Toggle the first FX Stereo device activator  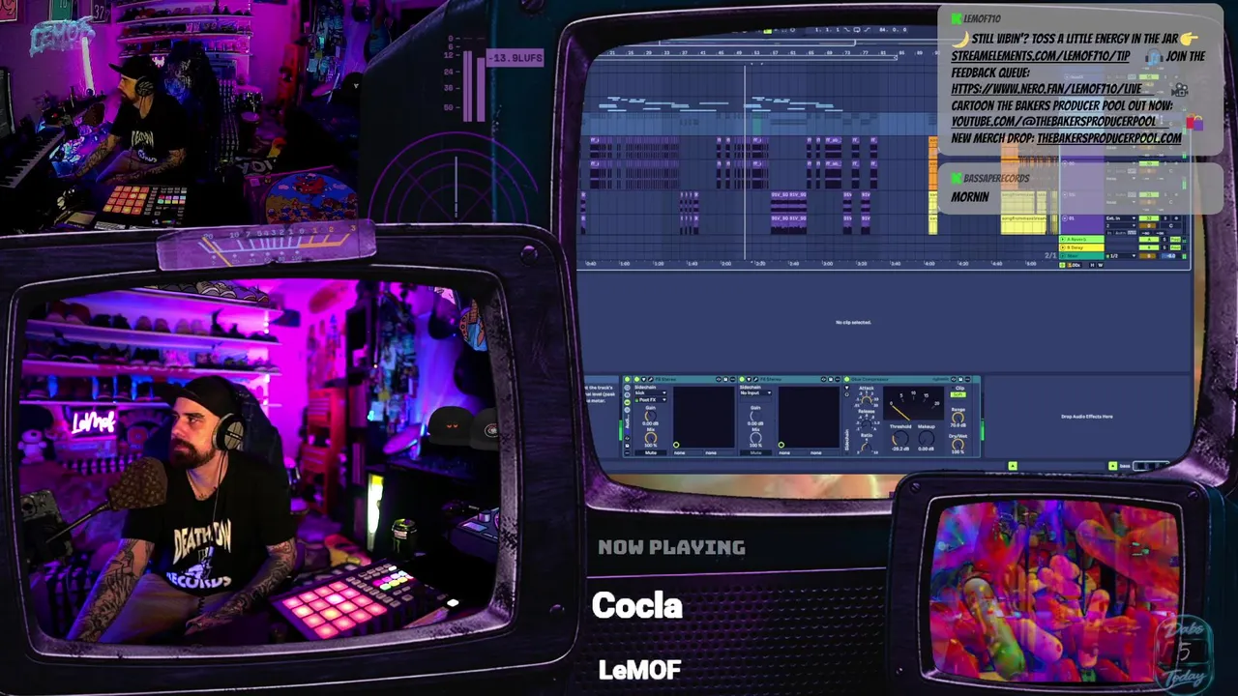[638, 380]
